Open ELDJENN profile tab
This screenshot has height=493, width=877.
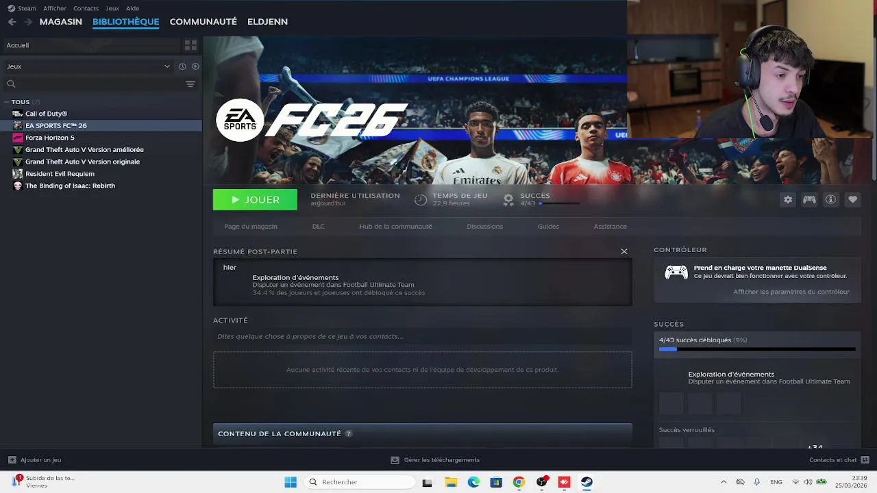click(267, 22)
